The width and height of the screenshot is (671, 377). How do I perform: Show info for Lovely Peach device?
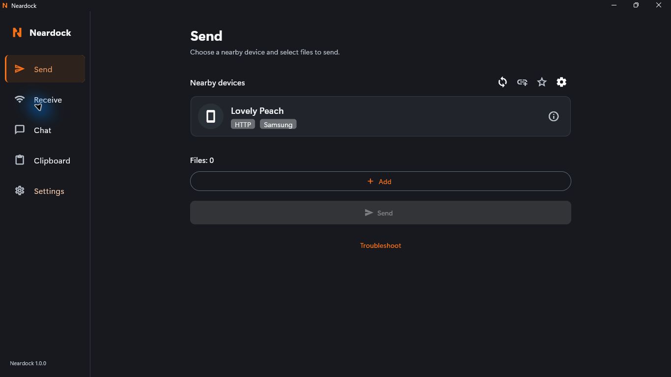(554, 116)
